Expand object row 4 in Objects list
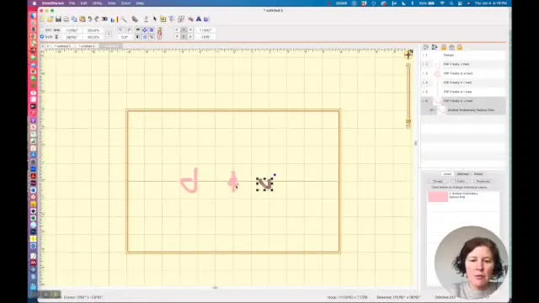539x303 pixels. (x=424, y=82)
